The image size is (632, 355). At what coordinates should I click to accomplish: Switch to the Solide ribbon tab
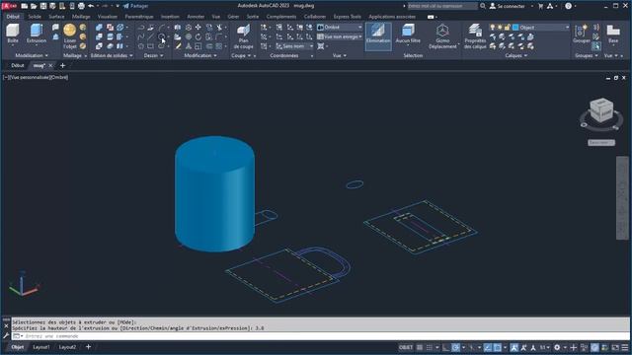pyautogui.click(x=35, y=17)
